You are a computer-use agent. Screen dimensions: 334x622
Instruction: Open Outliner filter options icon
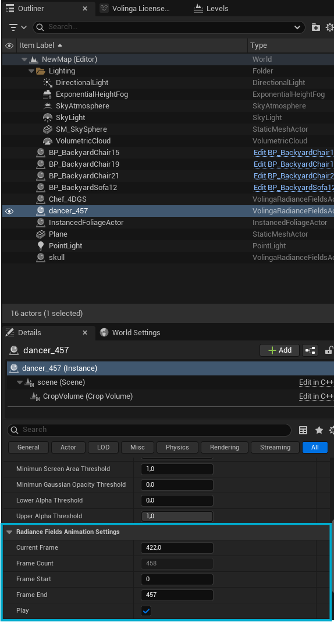pyautogui.click(x=17, y=27)
